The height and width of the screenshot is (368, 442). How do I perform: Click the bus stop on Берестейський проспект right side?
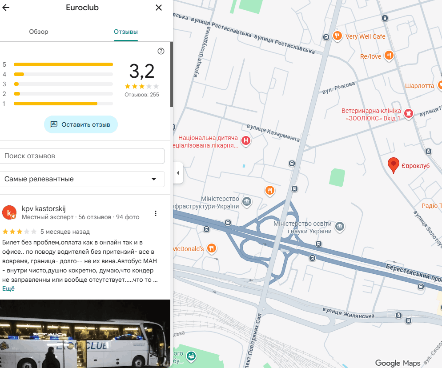point(421,287)
